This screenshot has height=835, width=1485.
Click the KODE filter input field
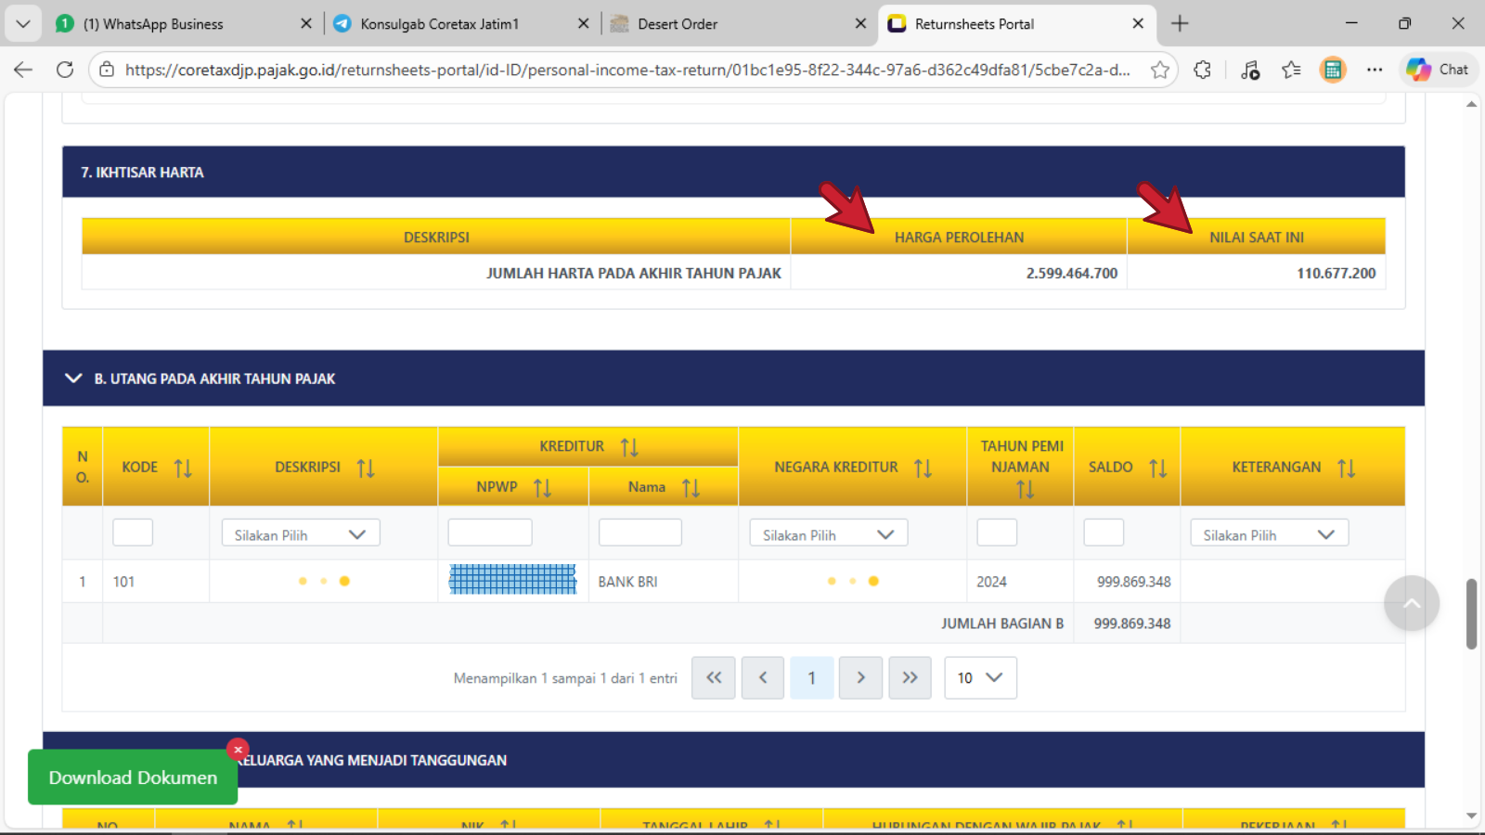[133, 533]
